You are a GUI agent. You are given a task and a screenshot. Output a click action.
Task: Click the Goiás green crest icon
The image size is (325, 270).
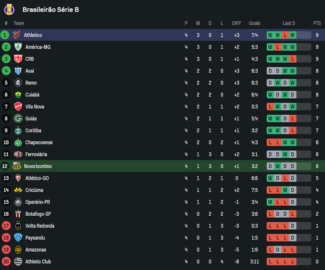point(18,119)
